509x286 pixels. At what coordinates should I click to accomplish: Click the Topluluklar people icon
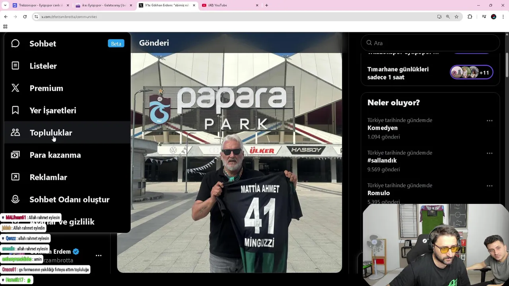15,132
